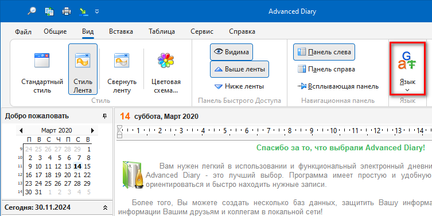Click the book and pen diary image
The height and width of the screenshot is (216, 432).
click(x=132, y=175)
